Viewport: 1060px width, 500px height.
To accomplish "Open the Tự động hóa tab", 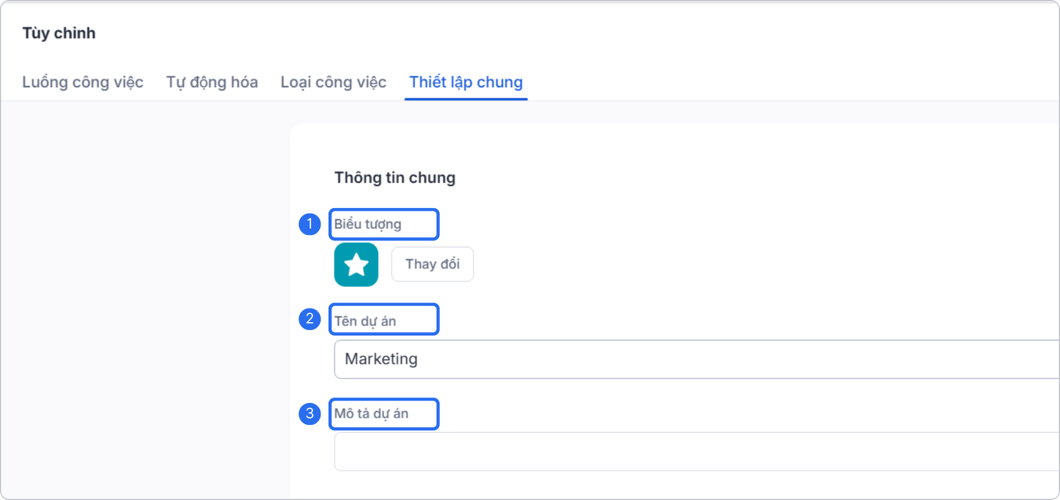I will (x=213, y=82).
